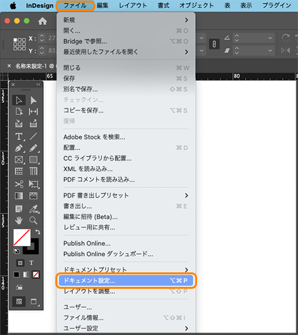
Task: Select the Zoom tool magnifier
Action: 33,220
